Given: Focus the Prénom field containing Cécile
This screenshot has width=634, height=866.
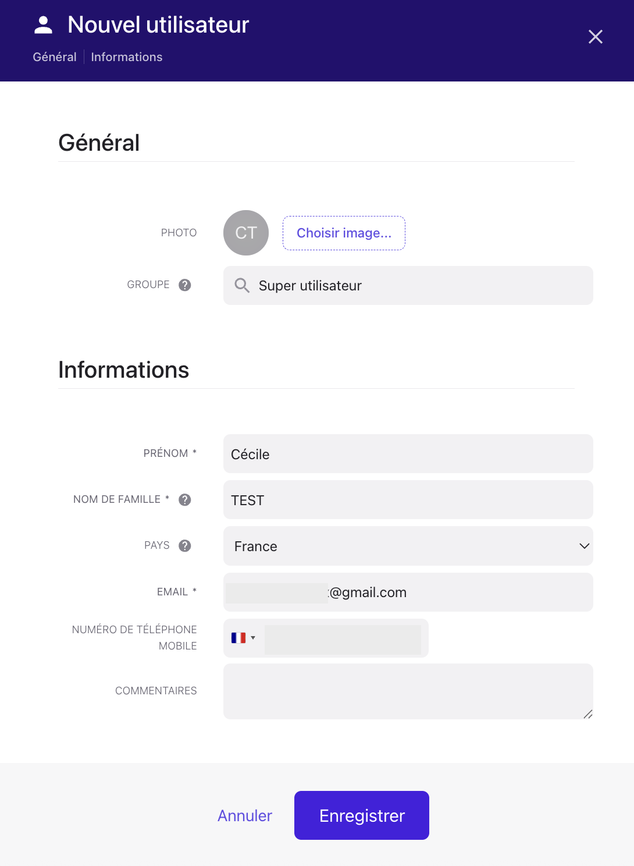Looking at the screenshot, I should [x=407, y=454].
